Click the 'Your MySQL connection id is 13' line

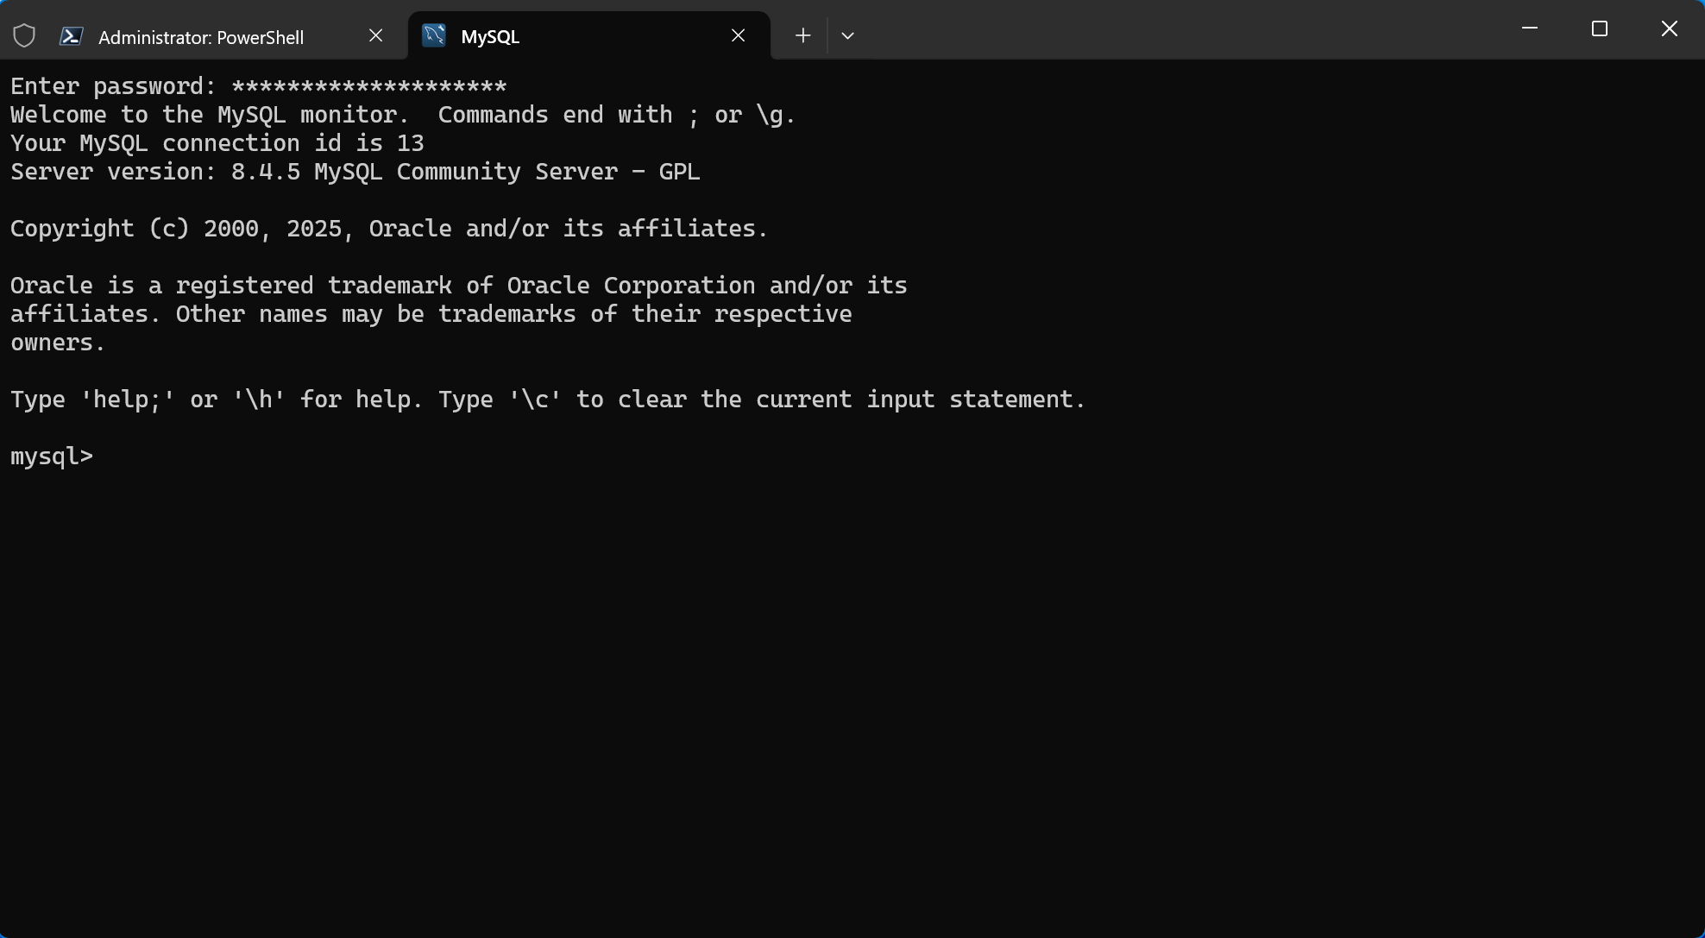(217, 143)
